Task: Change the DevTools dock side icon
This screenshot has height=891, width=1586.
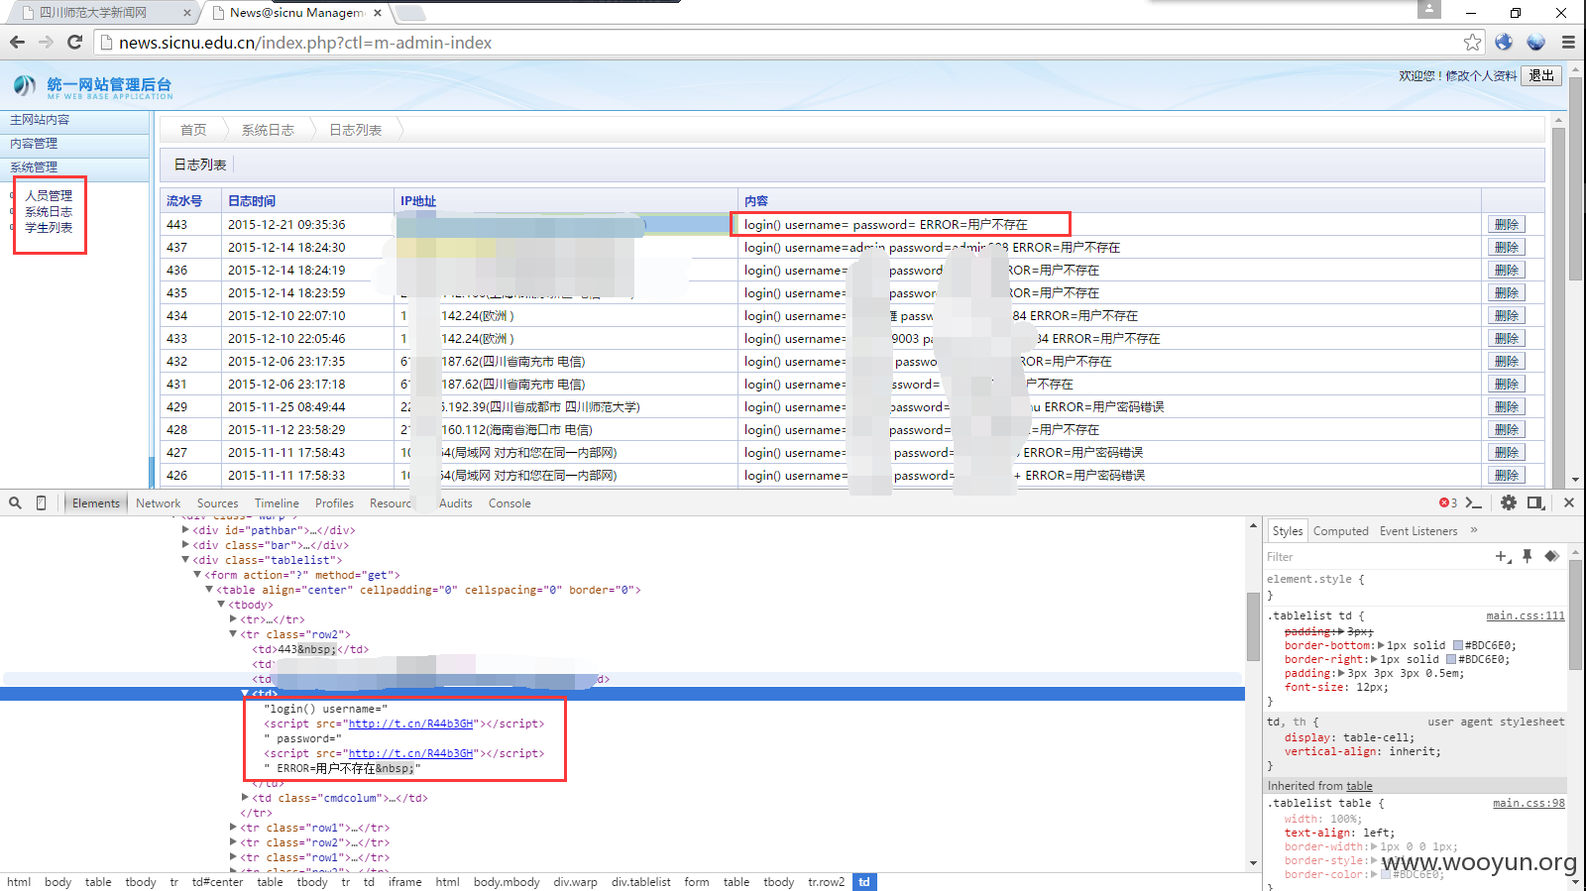Action: 1535,503
